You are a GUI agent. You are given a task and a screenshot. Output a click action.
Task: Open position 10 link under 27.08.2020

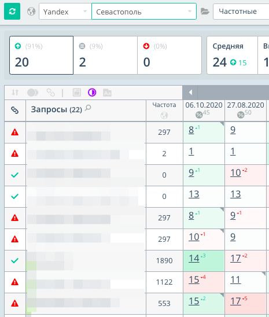235,173
